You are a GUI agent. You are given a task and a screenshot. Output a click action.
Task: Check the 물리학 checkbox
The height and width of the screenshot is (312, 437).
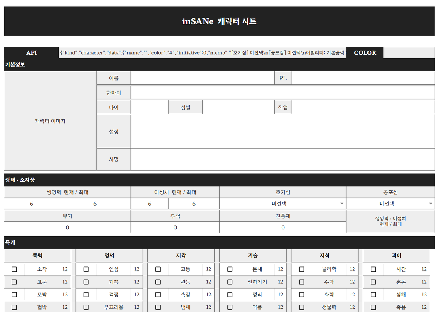point(302,269)
